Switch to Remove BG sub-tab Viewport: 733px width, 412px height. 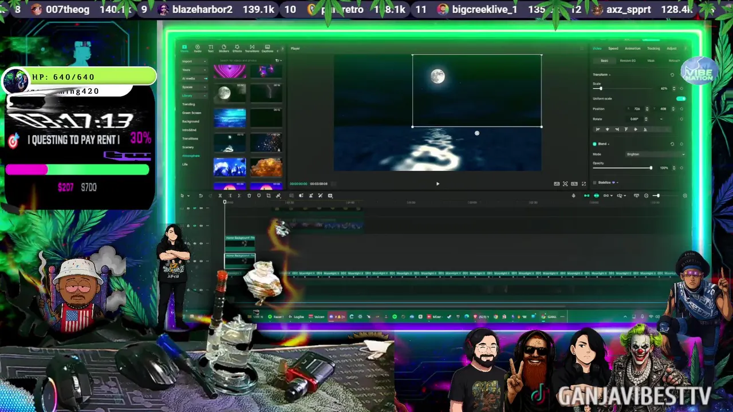pos(628,61)
